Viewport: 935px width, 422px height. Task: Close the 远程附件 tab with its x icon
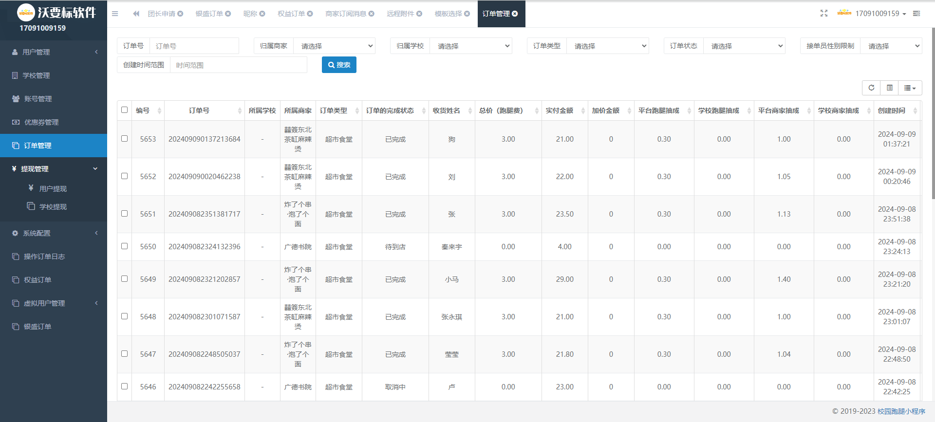(x=419, y=14)
